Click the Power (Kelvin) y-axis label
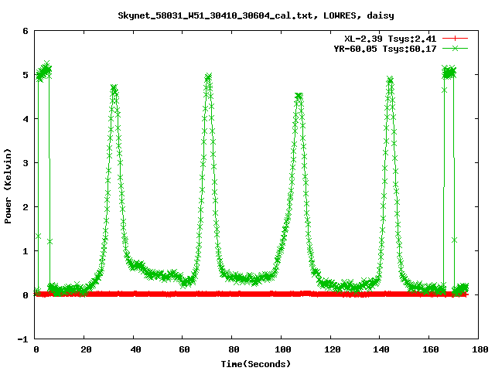 (x=8, y=186)
